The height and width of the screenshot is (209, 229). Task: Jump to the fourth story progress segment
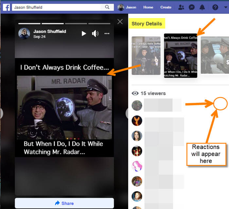tap(99, 24)
